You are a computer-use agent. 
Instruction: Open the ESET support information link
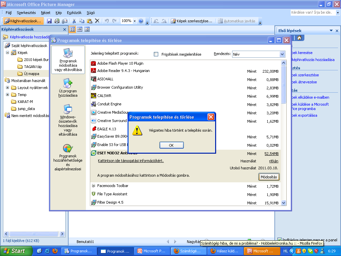tap(131, 161)
